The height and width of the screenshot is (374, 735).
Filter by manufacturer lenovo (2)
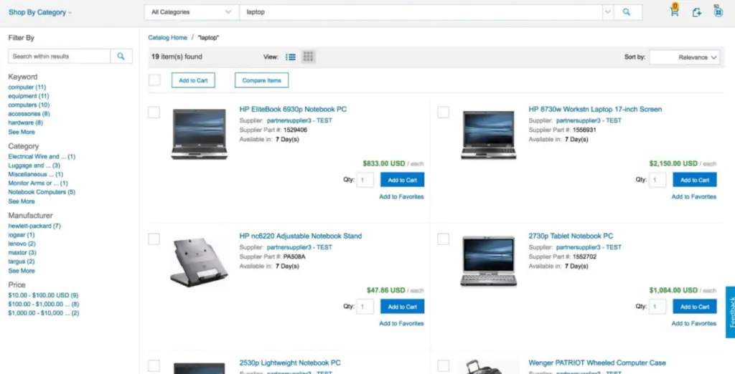pos(22,244)
